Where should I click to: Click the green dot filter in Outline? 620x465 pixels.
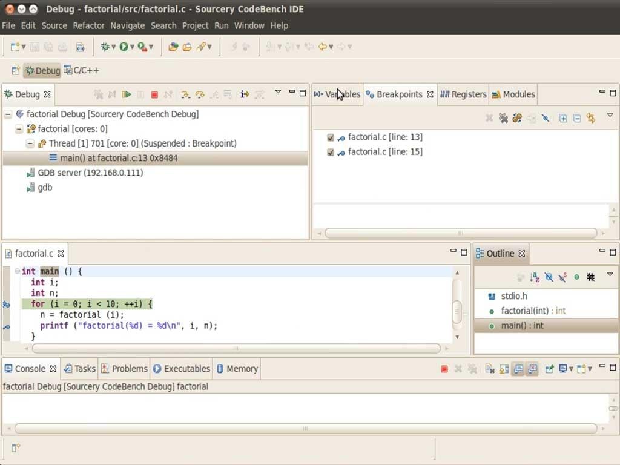(x=577, y=277)
